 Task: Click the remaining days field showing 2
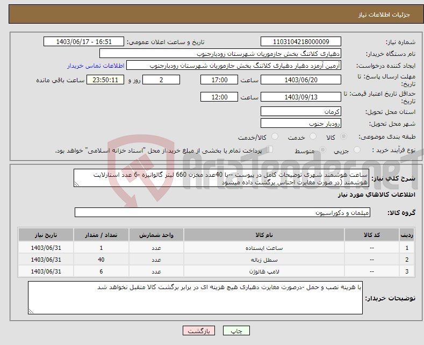[161, 80]
